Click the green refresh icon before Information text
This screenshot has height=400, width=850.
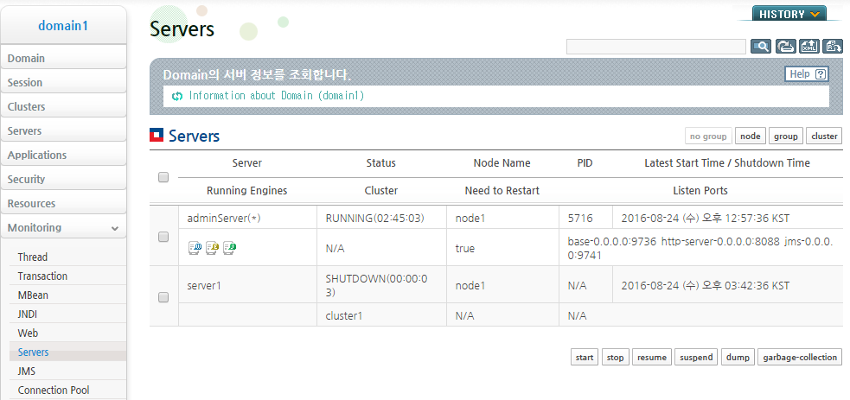click(177, 97)
